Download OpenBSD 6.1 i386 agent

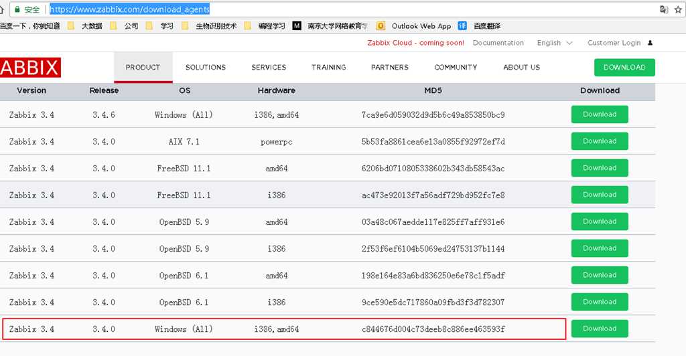coord(600,302)
